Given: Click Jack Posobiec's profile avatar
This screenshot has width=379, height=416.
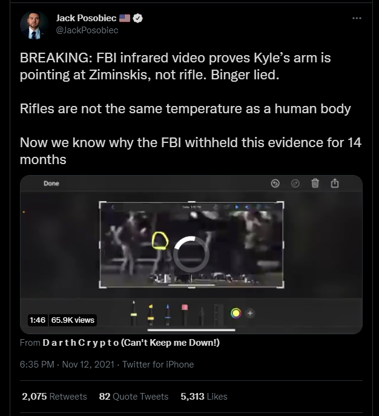Looking at the screenshot, I should (35, 25).
